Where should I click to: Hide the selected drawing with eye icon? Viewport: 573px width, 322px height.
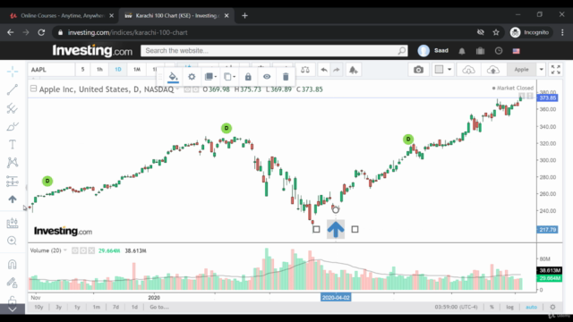tap(267, 77)
